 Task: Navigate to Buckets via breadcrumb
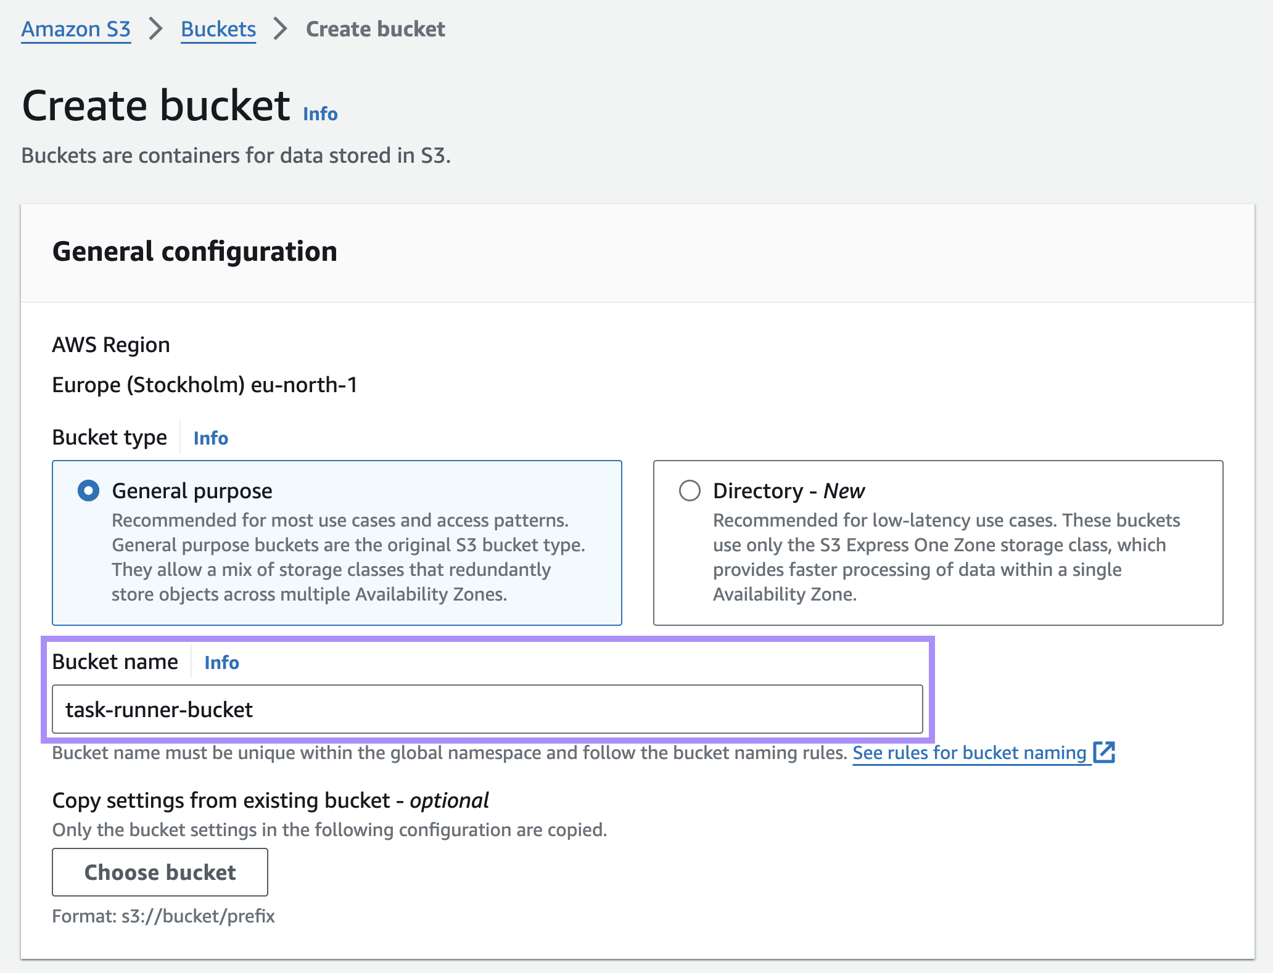[x=218, y=28]
